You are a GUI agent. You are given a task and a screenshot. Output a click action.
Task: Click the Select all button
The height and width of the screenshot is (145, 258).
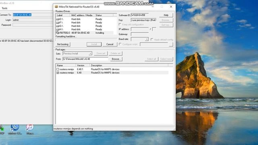click(x=152, y=59)
